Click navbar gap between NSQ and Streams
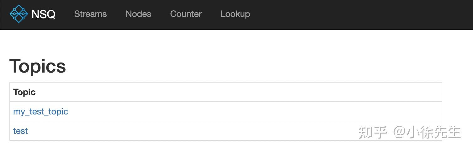This screenshot has height=152, width=473. coord(65,14)
